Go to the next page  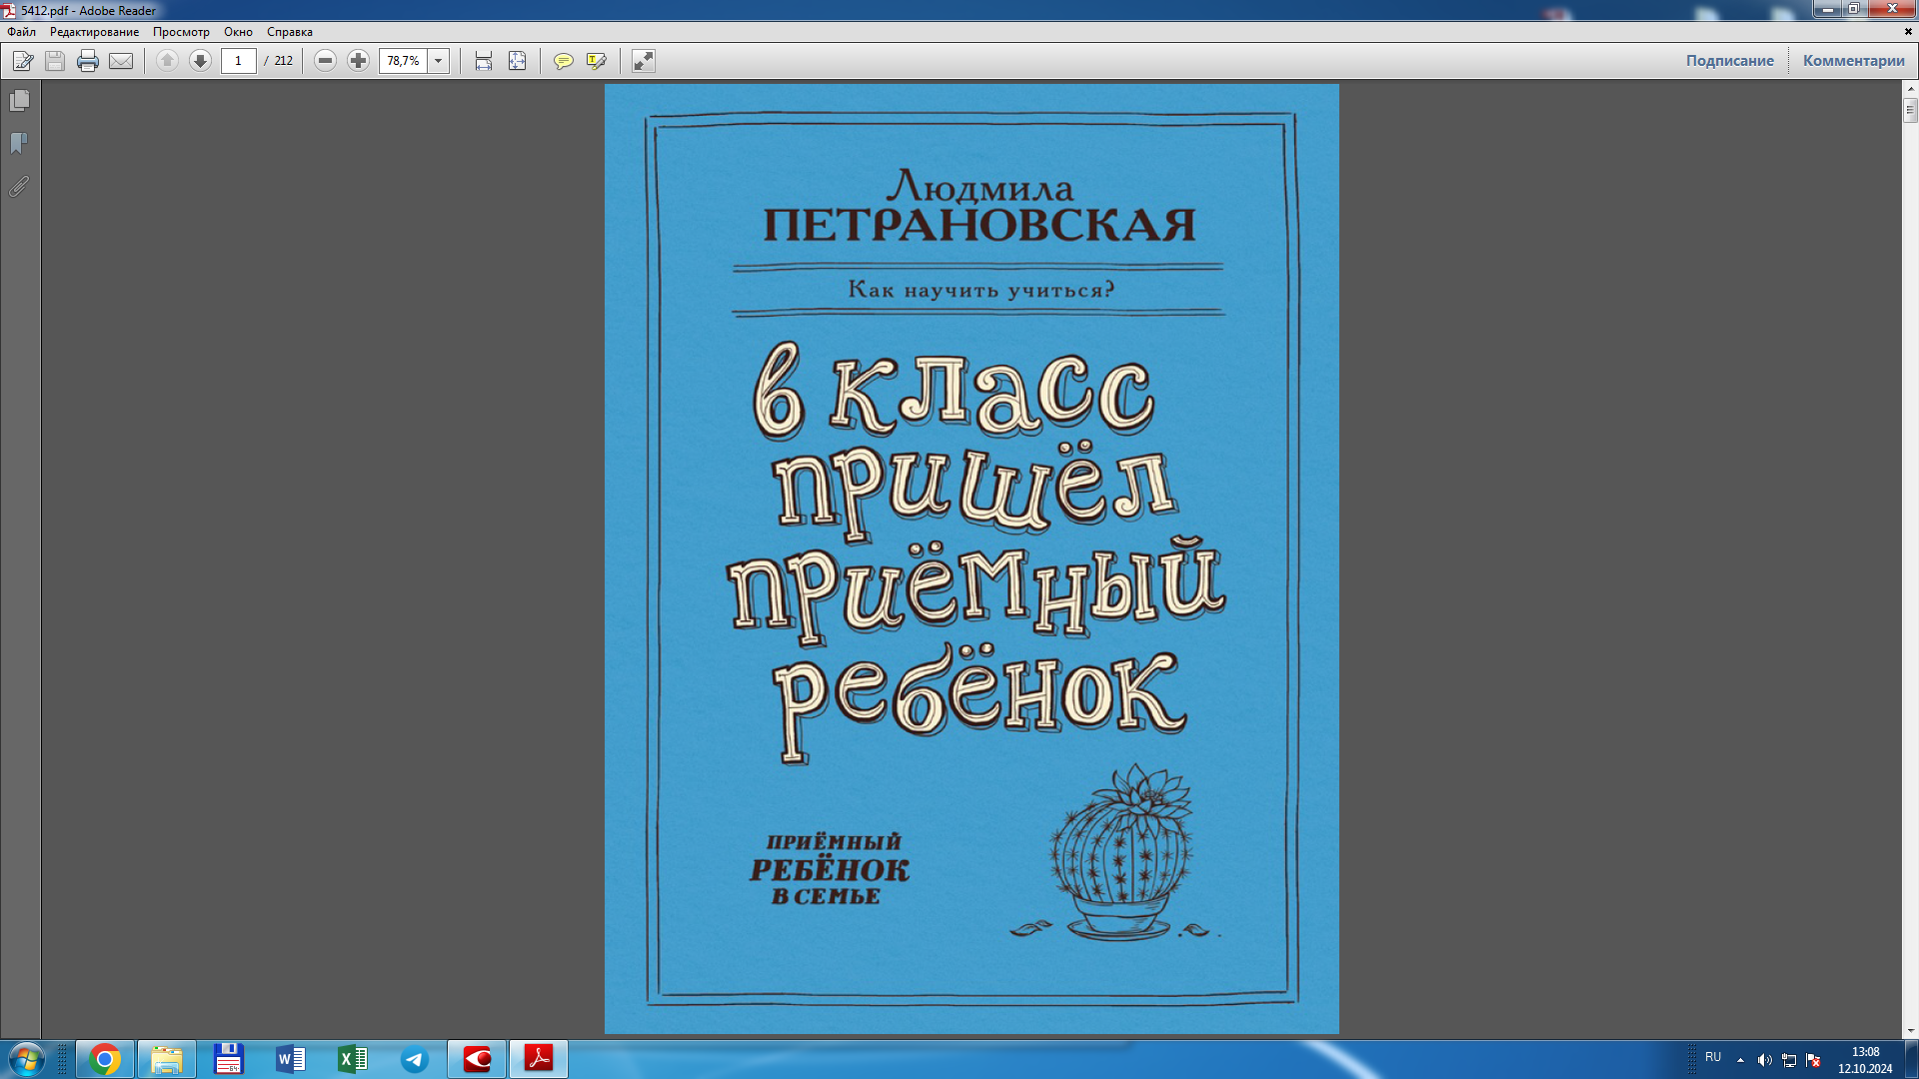point(200,61)
